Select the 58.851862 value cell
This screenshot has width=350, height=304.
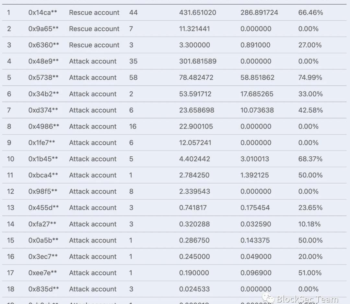pos(257,77)
